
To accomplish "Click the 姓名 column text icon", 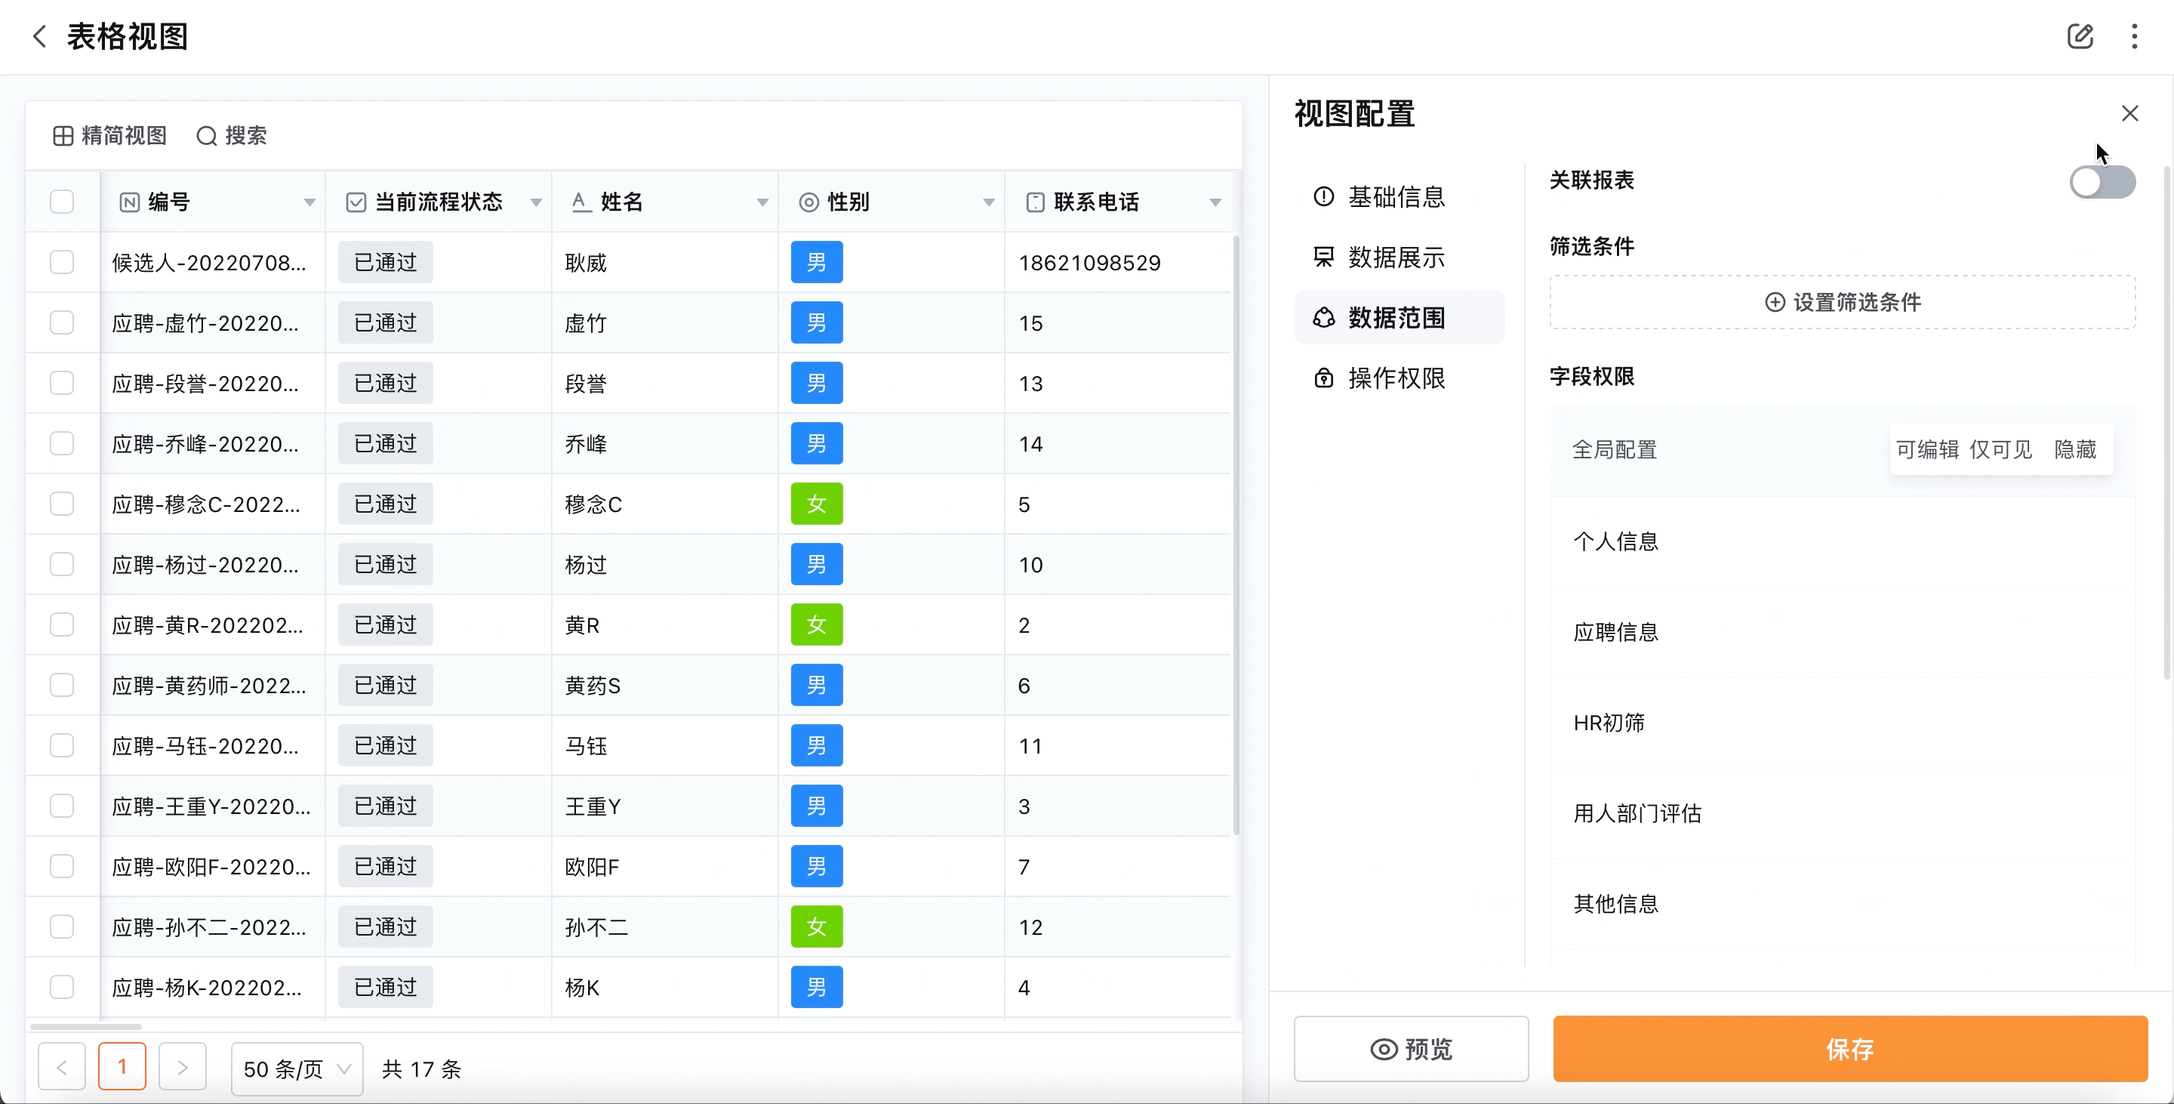I will coord(580,202).
